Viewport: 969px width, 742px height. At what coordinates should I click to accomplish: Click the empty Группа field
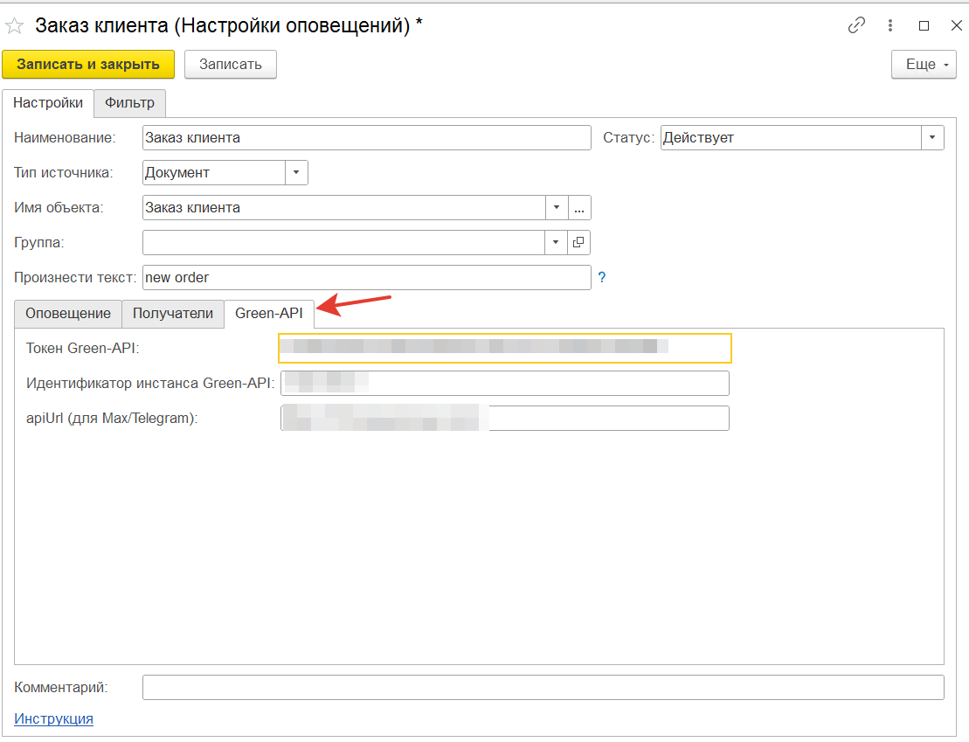[x=343, y=242]
